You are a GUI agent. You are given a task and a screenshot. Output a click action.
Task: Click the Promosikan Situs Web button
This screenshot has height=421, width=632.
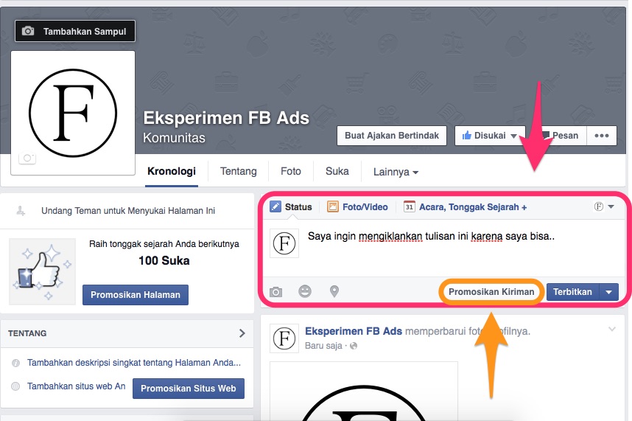(189, 389)
